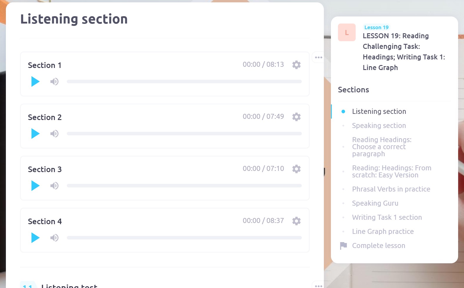Mute the Section 4 audio

click(x=54, y=238)
